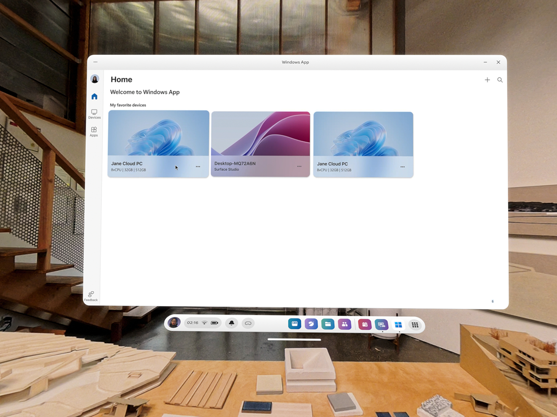Open the first Jane Cloud PC thumbnail
The height and width of the screenshot is (417, 557).
pos(158,133)
